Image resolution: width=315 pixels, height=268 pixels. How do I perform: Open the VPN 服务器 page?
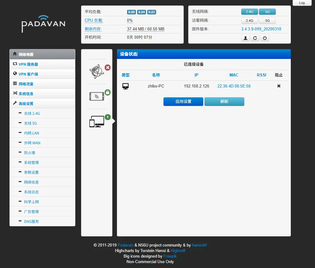(42, 64)
